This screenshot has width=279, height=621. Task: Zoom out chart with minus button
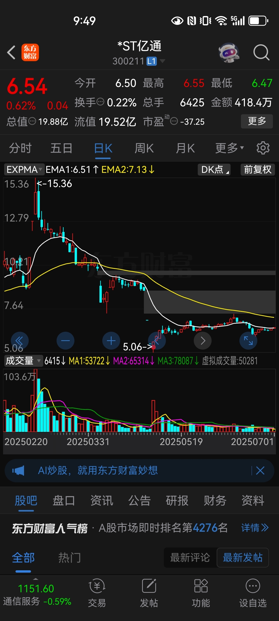(65, 341)
